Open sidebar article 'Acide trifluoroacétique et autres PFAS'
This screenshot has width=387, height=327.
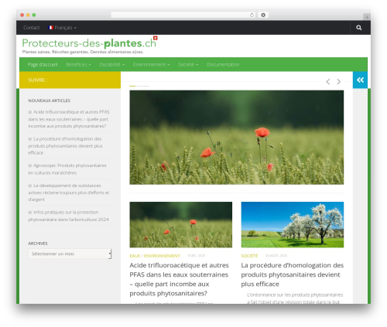[69, 119]
